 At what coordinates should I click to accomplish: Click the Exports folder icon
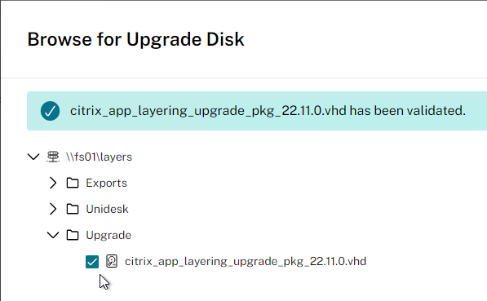point(73,183)
